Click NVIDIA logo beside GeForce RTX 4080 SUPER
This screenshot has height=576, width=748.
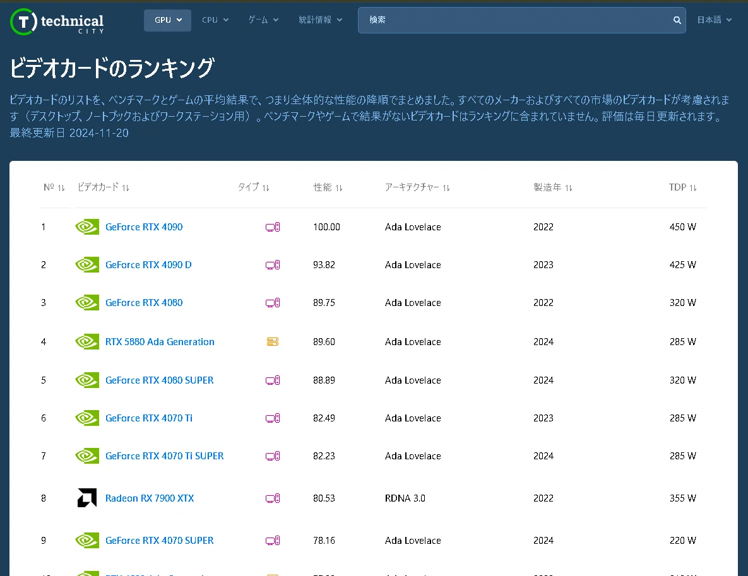tap(87, 380)
